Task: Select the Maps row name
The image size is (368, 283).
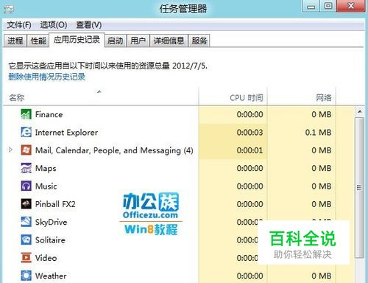Action: [x=46, y=168]
